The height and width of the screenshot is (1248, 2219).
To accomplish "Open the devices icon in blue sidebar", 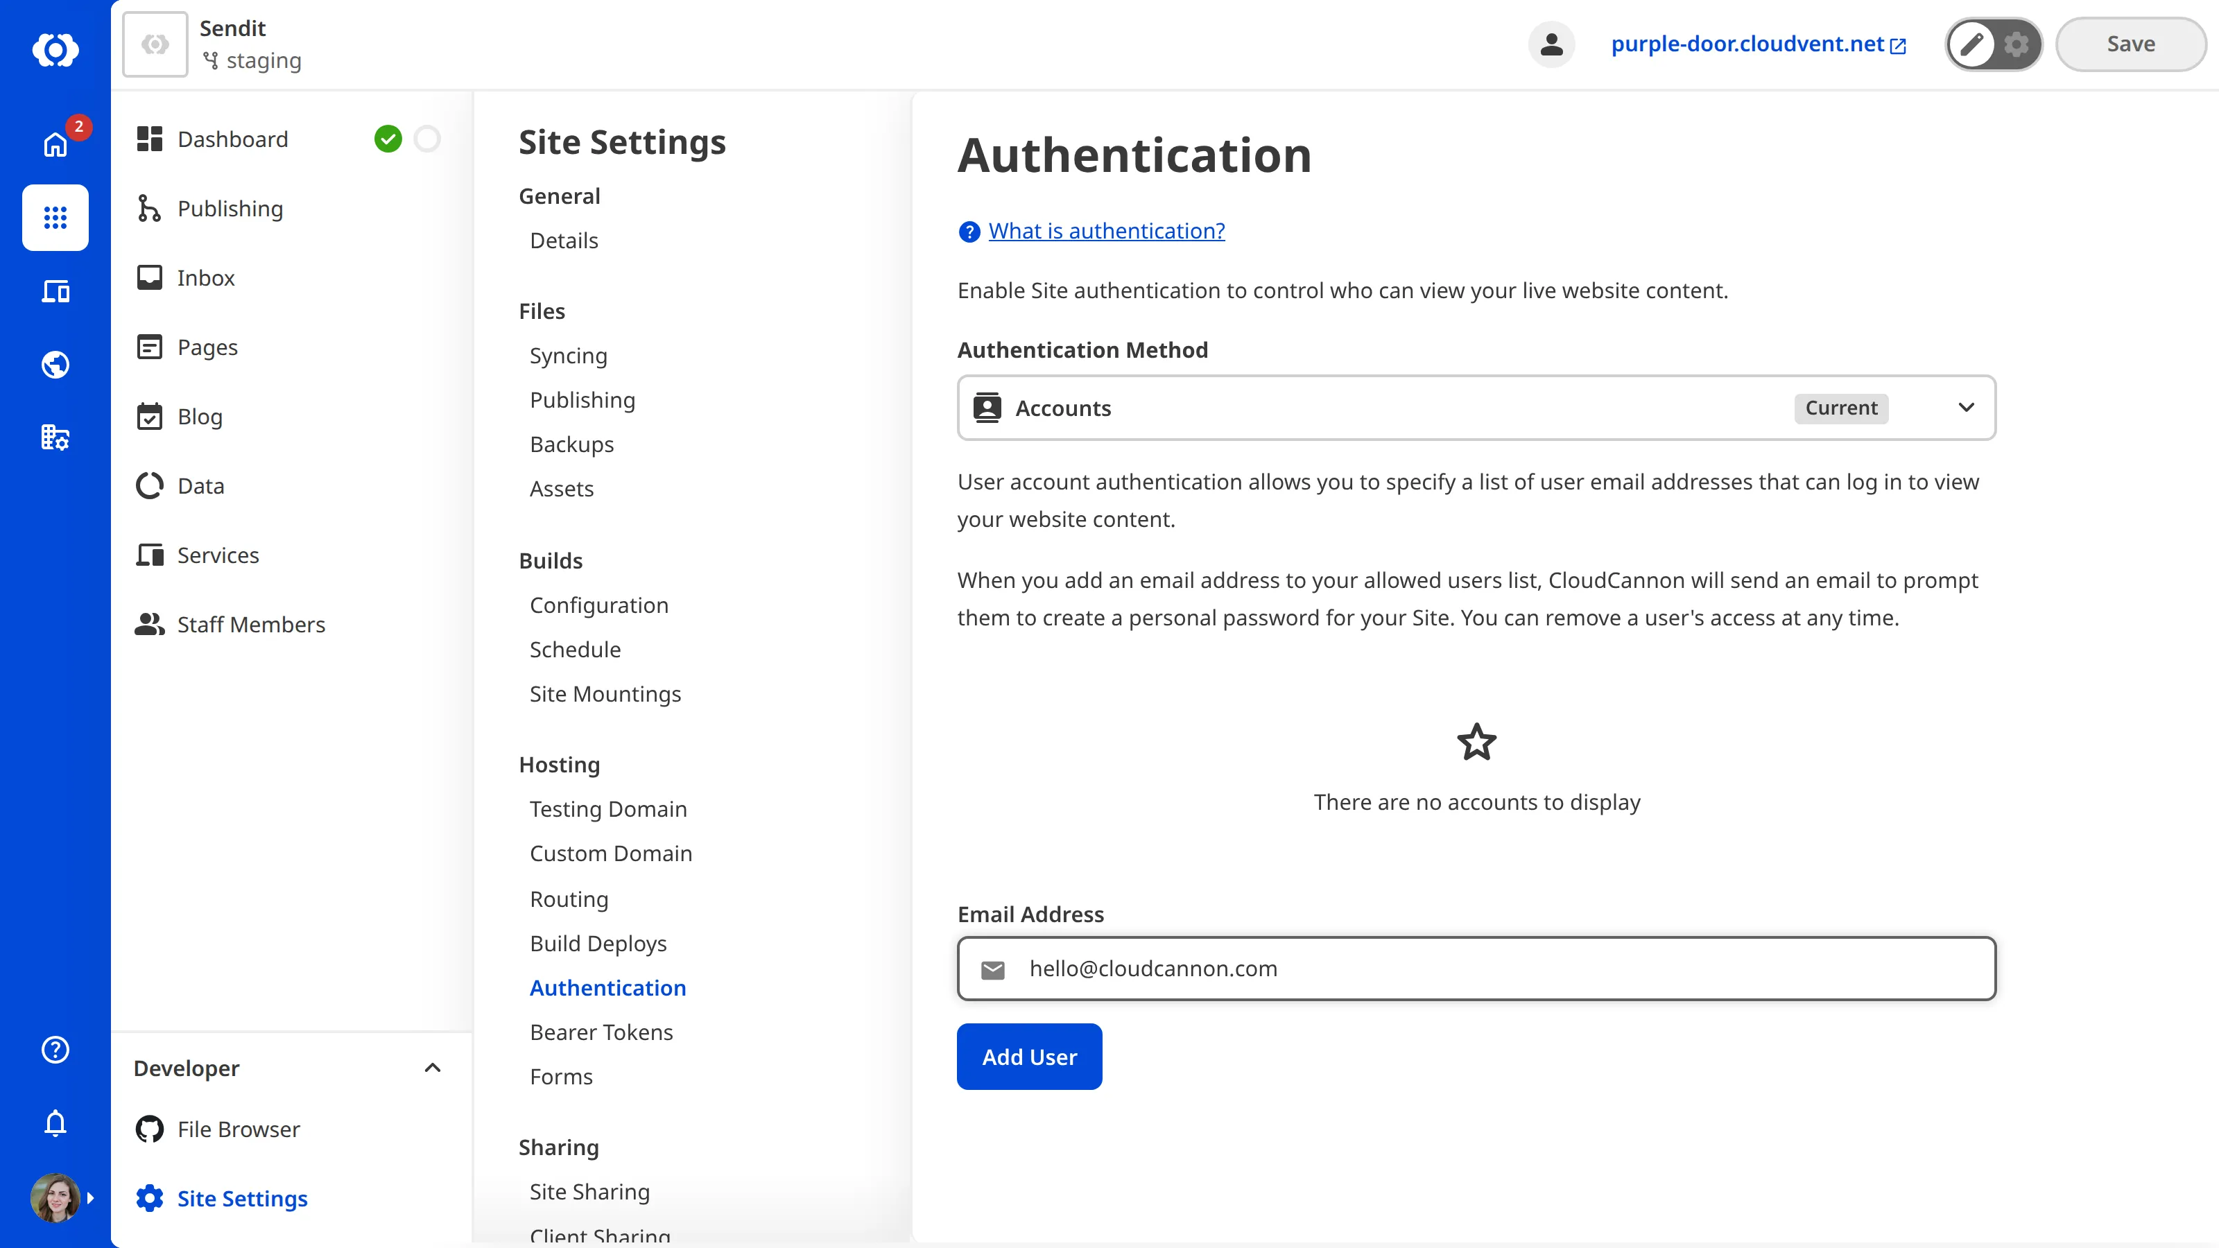I will pos(55,291).
